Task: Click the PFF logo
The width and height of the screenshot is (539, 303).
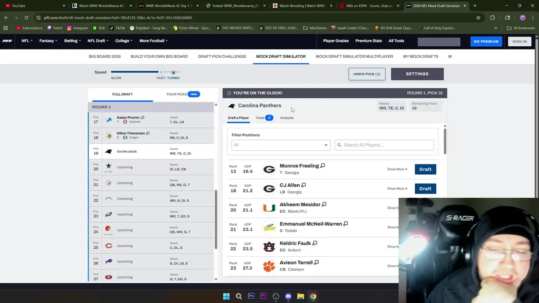Action: click(7, 41)
